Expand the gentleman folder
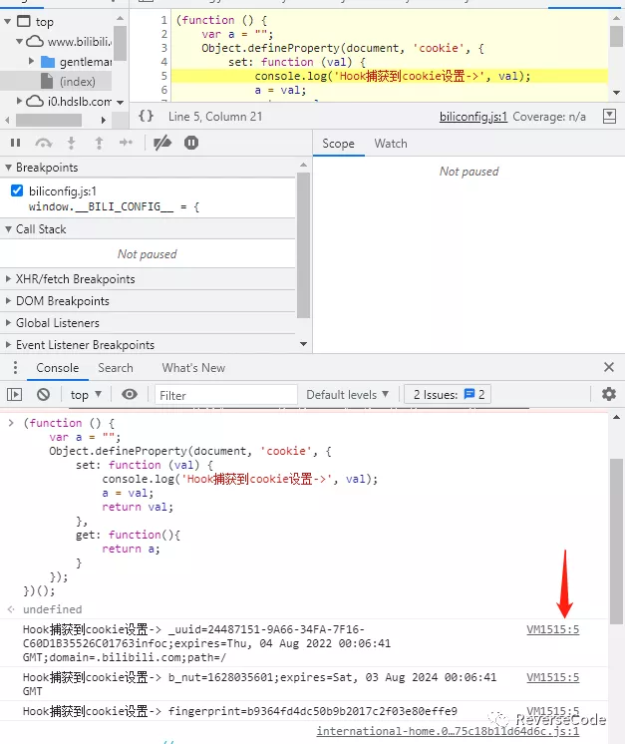 (x=31, y=61)
